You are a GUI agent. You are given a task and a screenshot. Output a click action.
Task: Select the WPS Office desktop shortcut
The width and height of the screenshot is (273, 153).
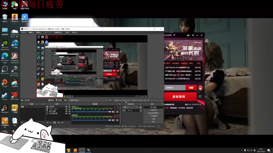[15, 96]
